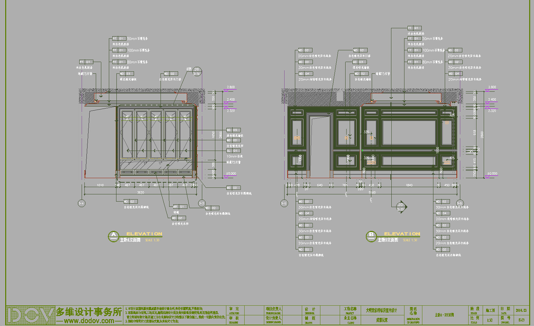The height and width of the screenshot is (326, 534).
Task: Select the 1650 vertical dimension in elevation A
Action: [x=213, y=135]
